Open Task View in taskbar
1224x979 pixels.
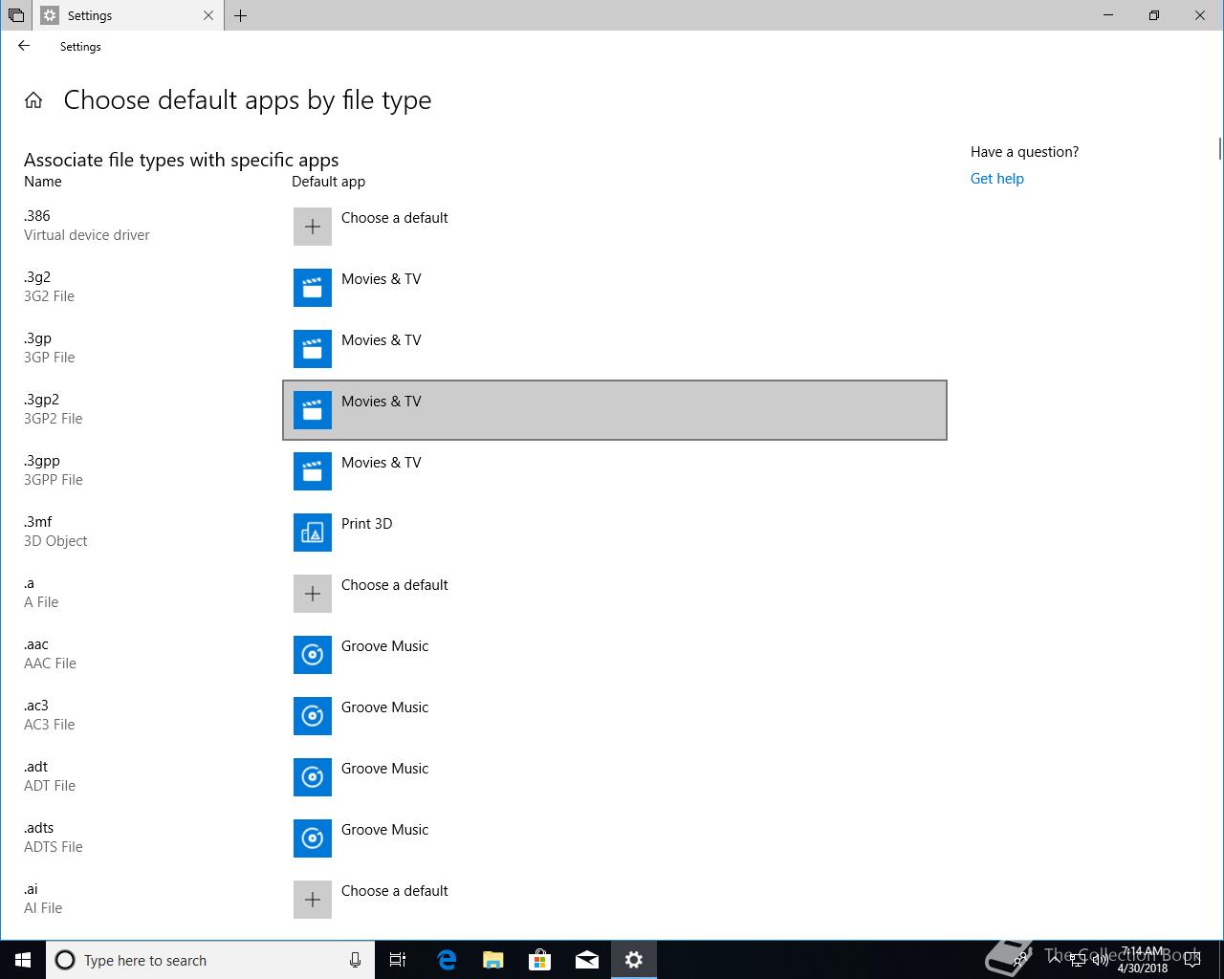coord(398,960)
